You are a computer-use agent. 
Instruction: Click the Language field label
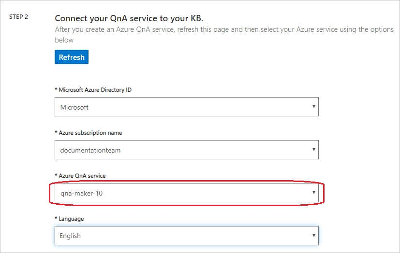click(x=69, y=219)
